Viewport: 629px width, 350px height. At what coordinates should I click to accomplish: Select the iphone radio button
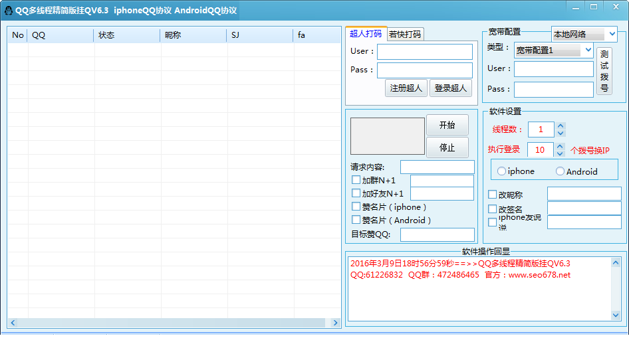(501, 171)
